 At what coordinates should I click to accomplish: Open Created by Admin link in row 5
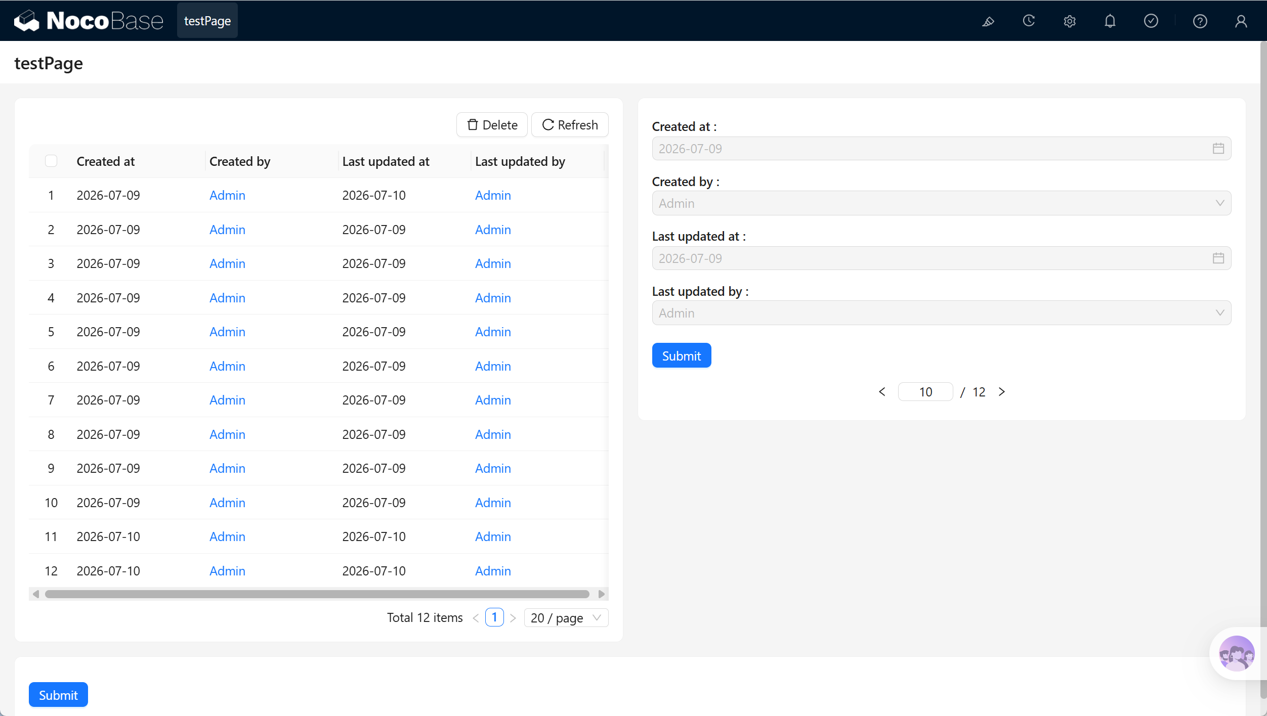[227, 332]
